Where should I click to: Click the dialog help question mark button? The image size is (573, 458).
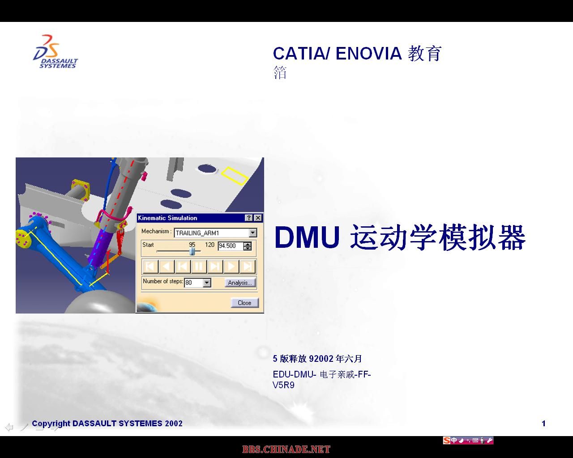click(x=249, y=218)
